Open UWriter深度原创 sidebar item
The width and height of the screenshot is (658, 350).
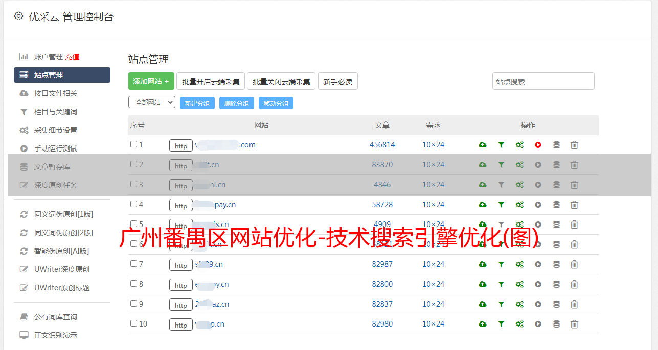click(x=62, y=269)
